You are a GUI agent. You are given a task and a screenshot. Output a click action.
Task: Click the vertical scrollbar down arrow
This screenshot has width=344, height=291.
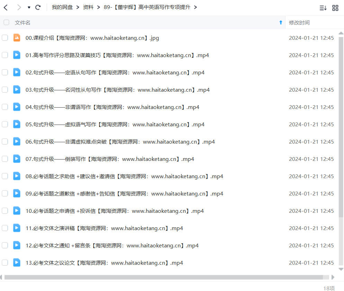[x=341, y=269]
